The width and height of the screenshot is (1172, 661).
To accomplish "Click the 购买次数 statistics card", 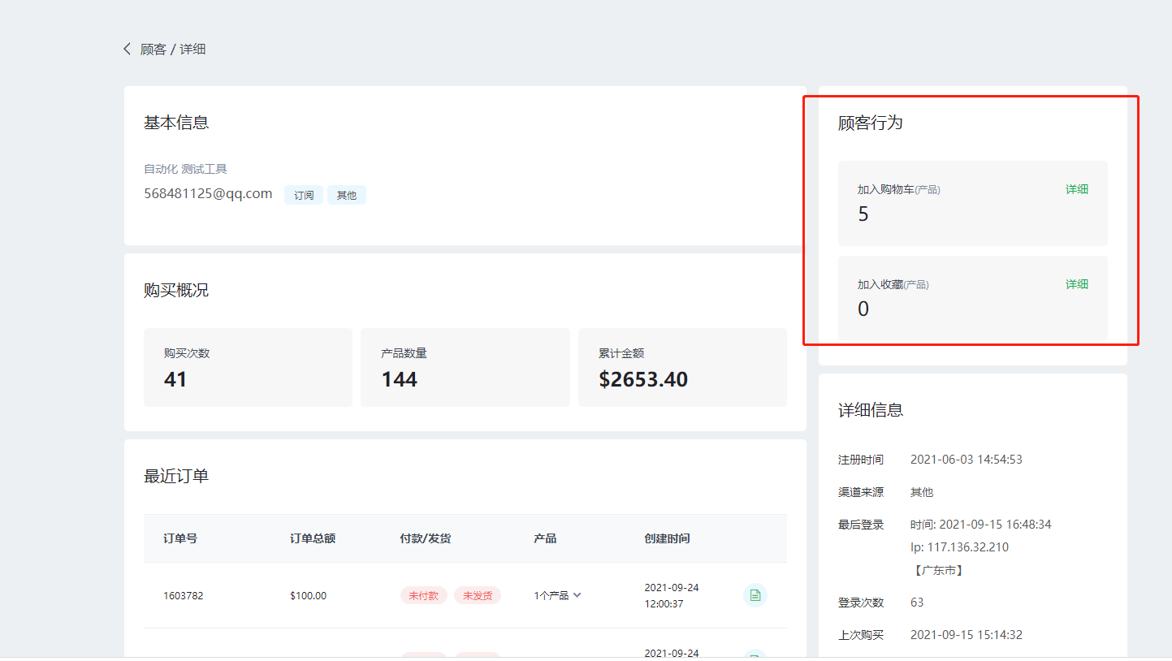I will pyautogui.click(x=248, y=367).
